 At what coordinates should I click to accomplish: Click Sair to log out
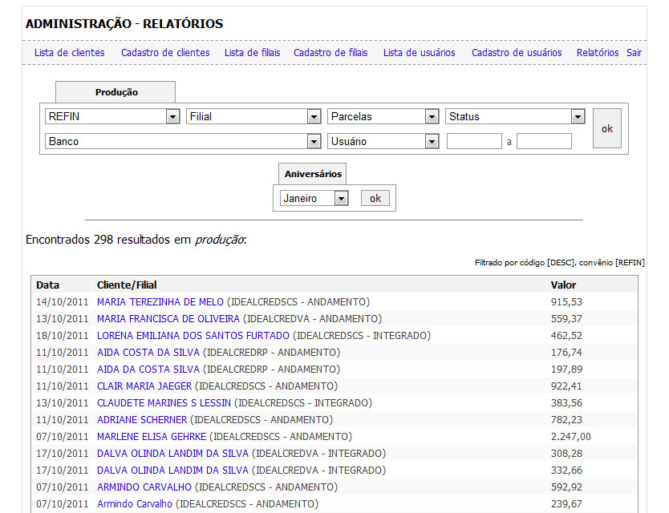point(635,53)
